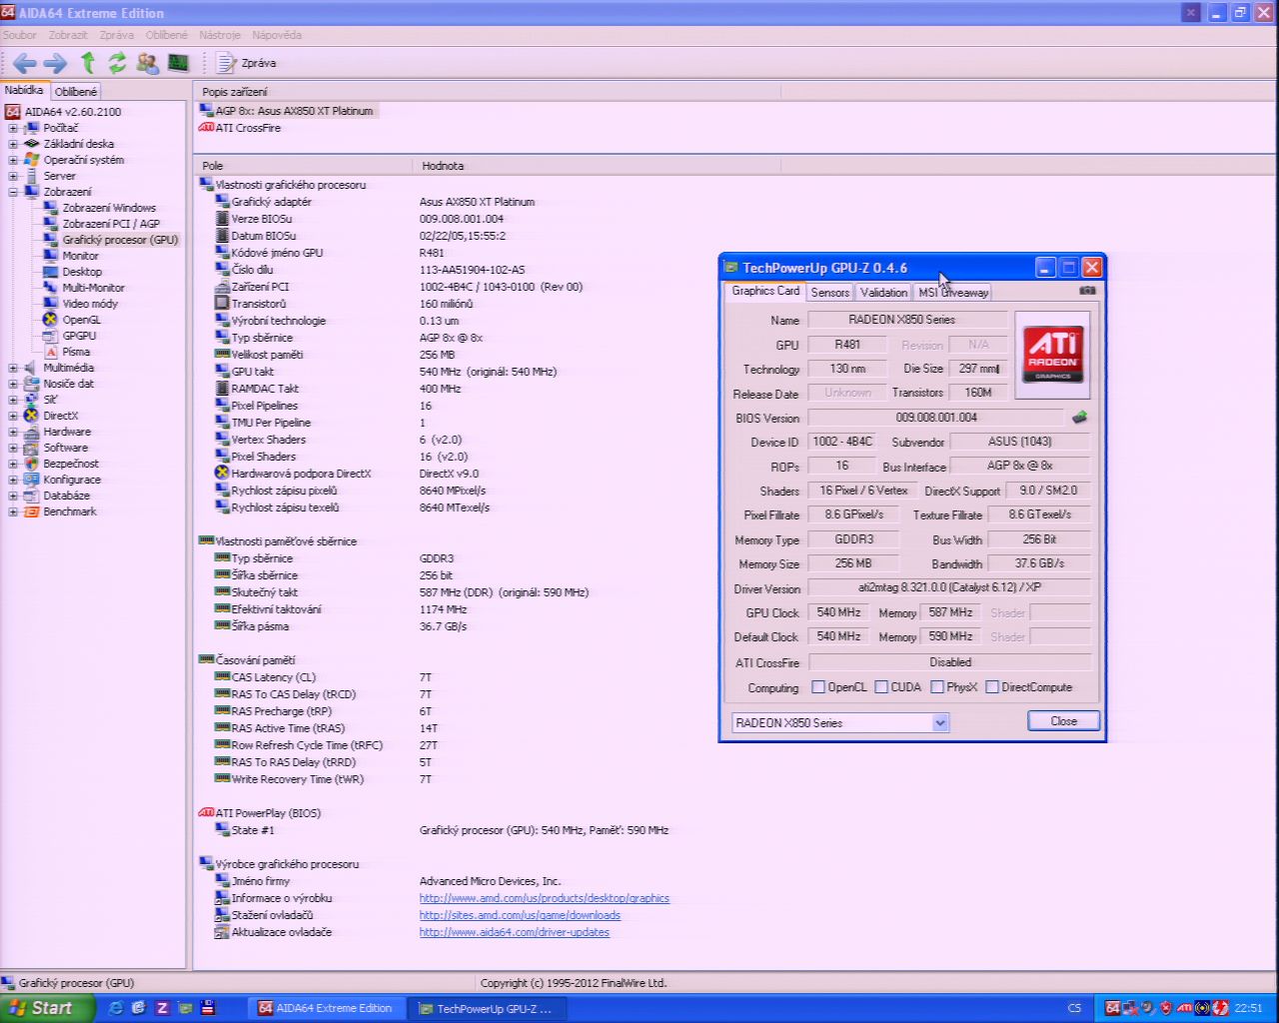The image size is (1279, 1023).
Task: Collapse the Zobrazení tree node
Action: click(13, 192)
